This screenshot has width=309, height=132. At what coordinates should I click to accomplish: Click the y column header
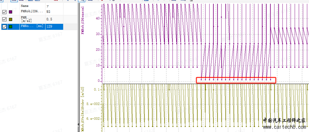pyautogui.click(x=48, y=6)
